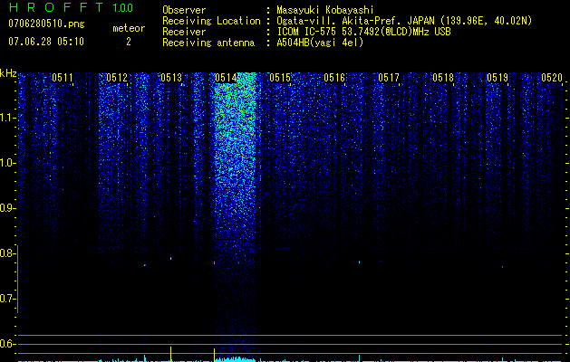Click the Observer field label
Screen dimensions: 570x362
coord(184,10)
